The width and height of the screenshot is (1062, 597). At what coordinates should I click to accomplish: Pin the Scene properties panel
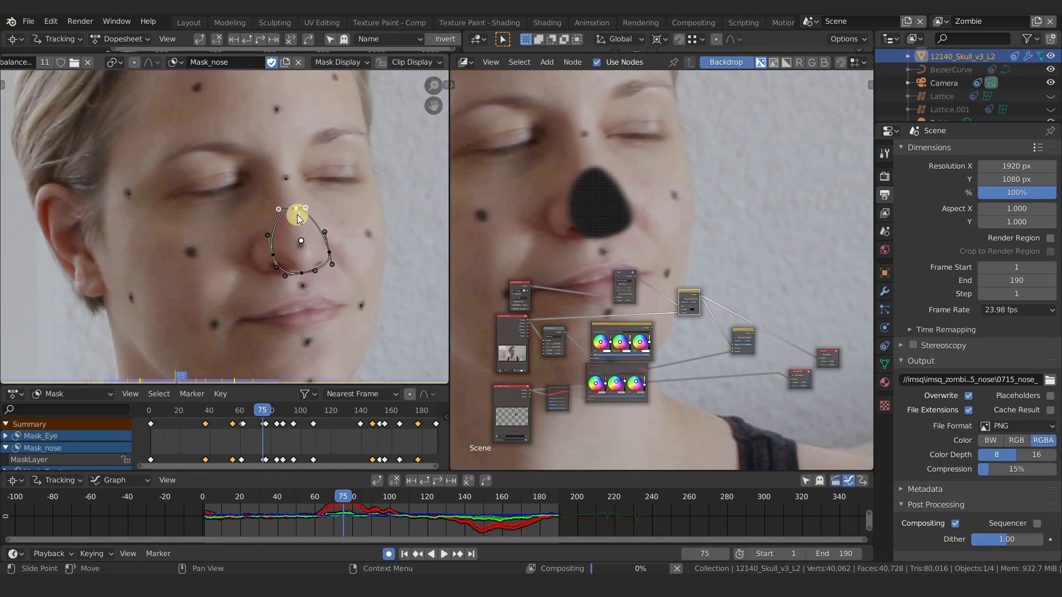click(x=1050, y=131)
